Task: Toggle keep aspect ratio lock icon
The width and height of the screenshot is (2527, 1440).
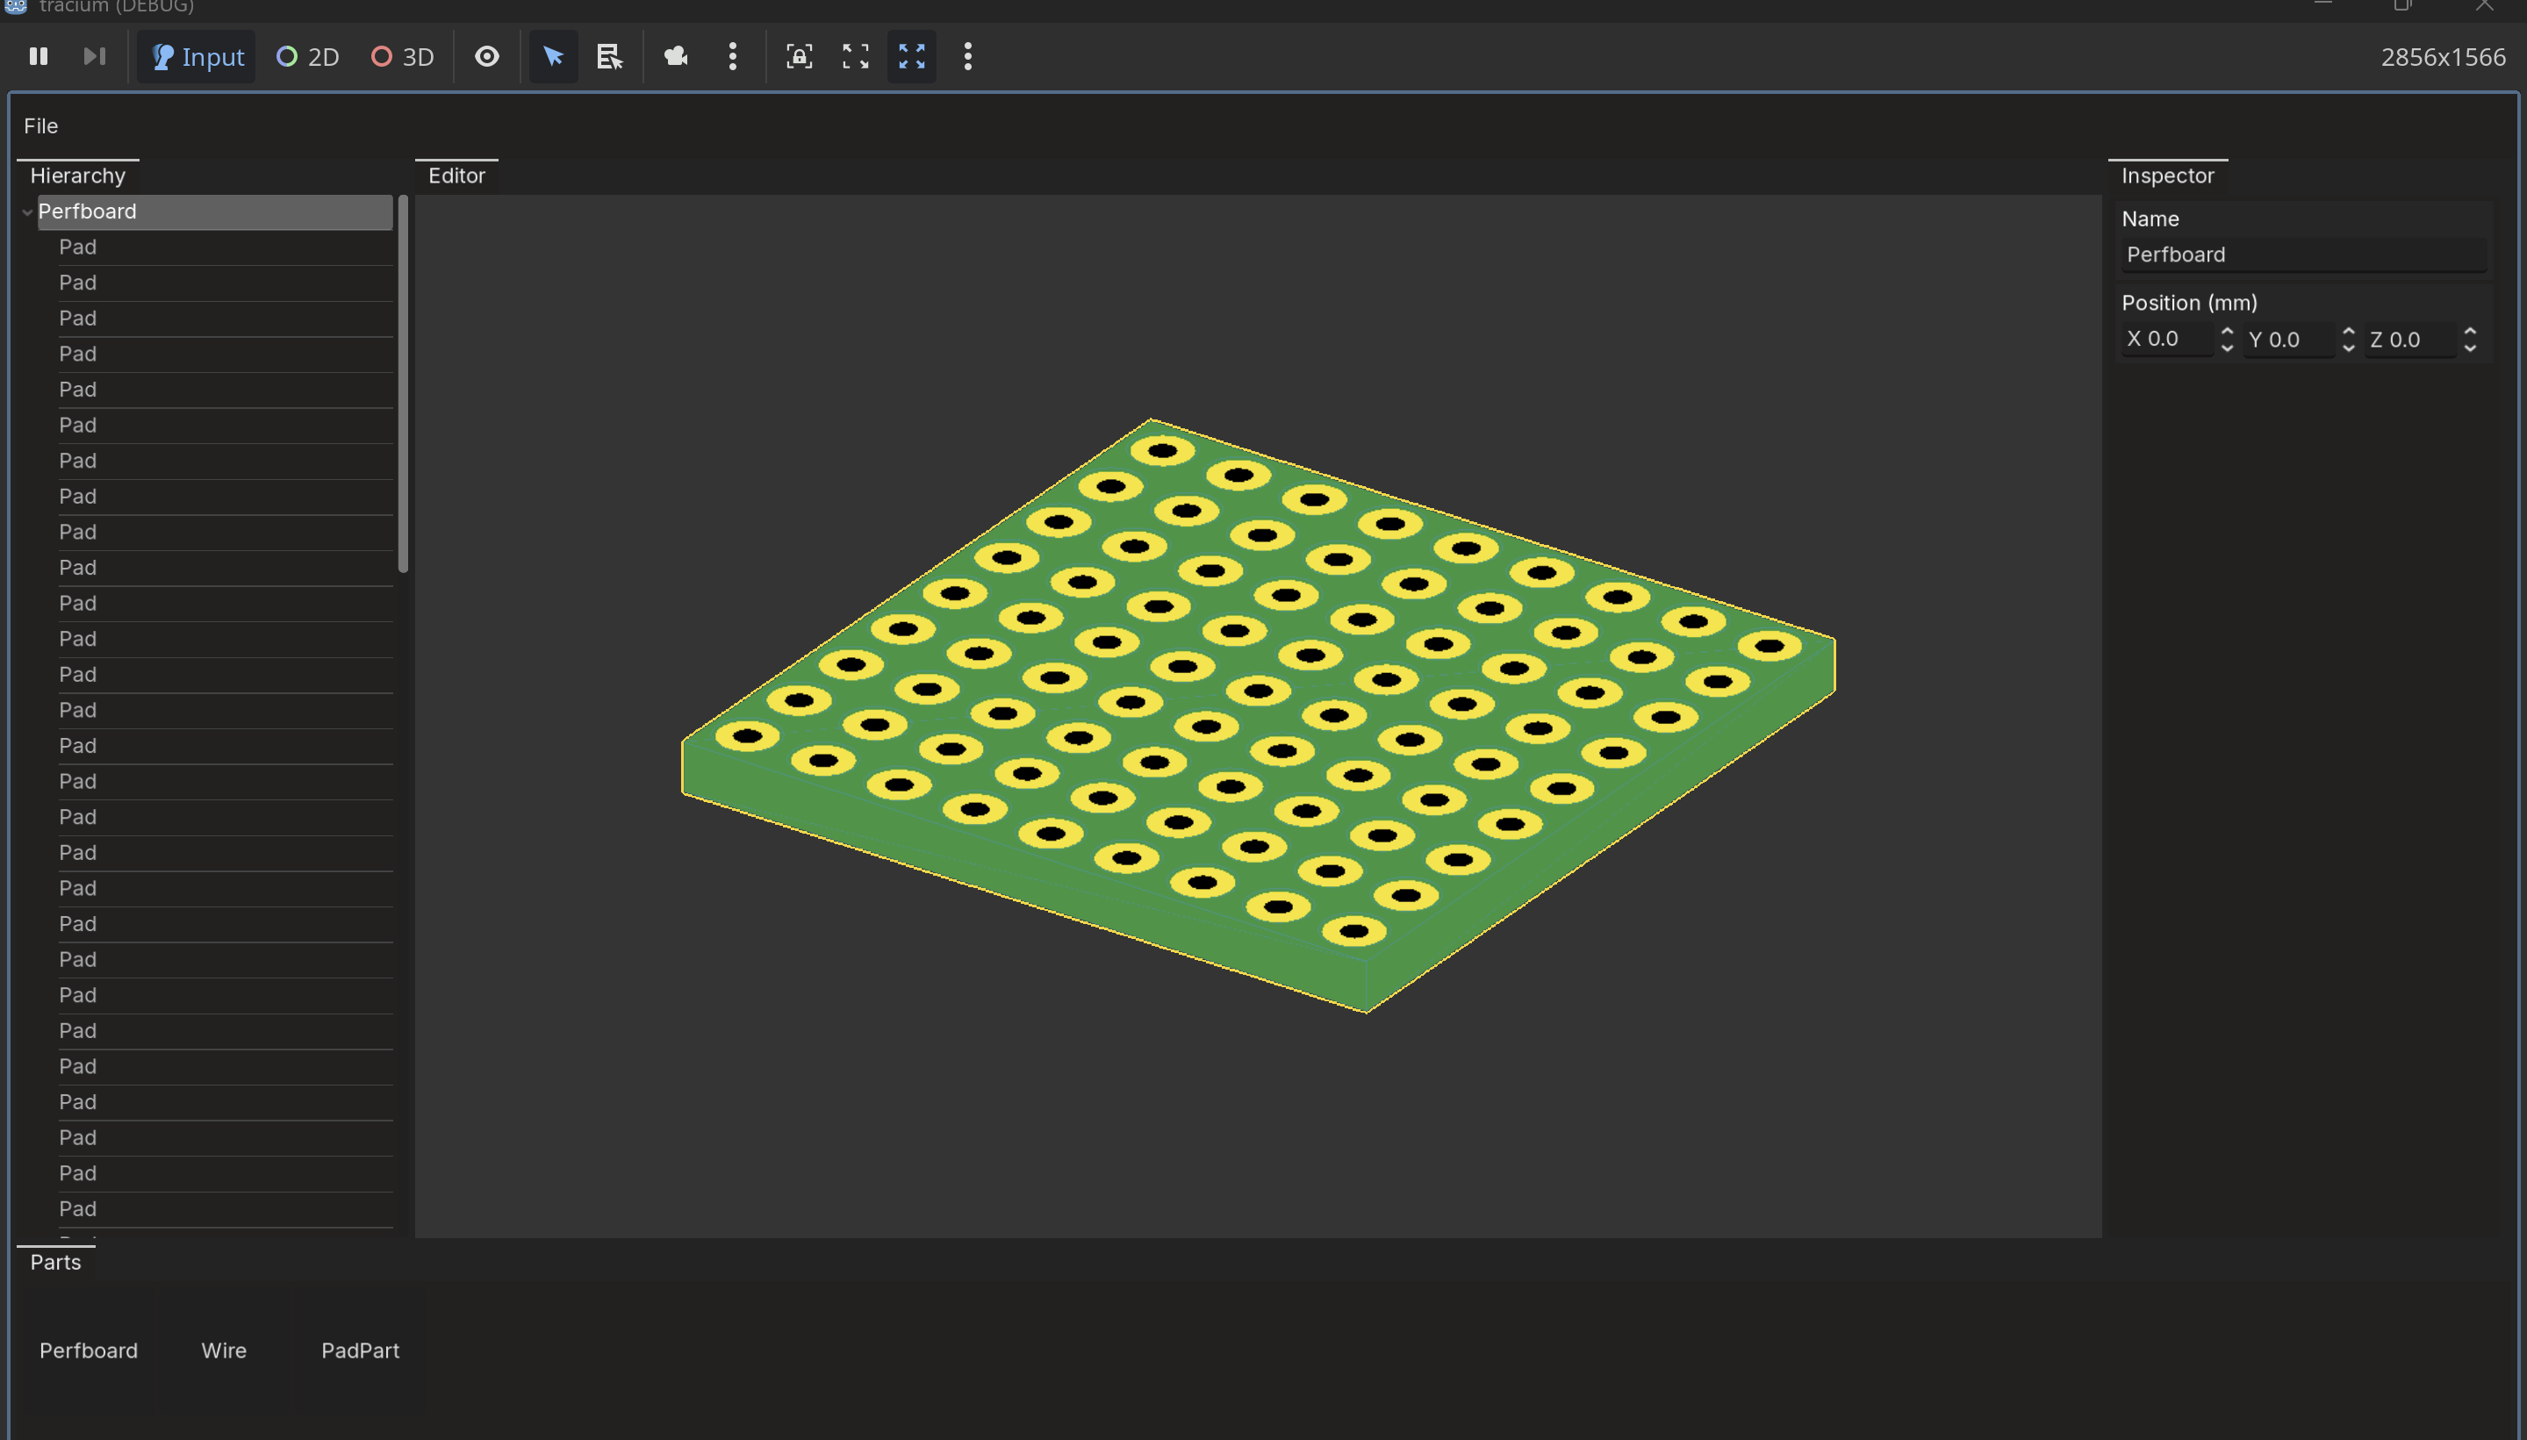Action: tap(799, 56)
